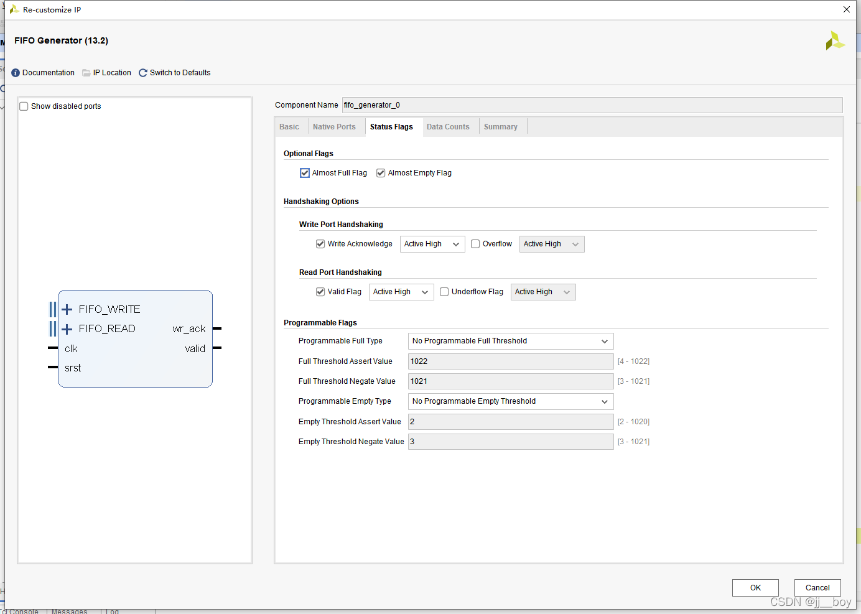Click Empty Threshold Negate Value field
Screen dimensions: 861x614
click(511, 442)
